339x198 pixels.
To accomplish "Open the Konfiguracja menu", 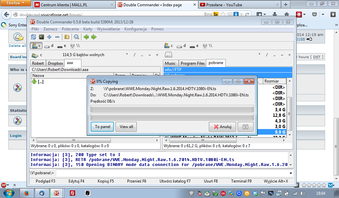I will point(135,29).
